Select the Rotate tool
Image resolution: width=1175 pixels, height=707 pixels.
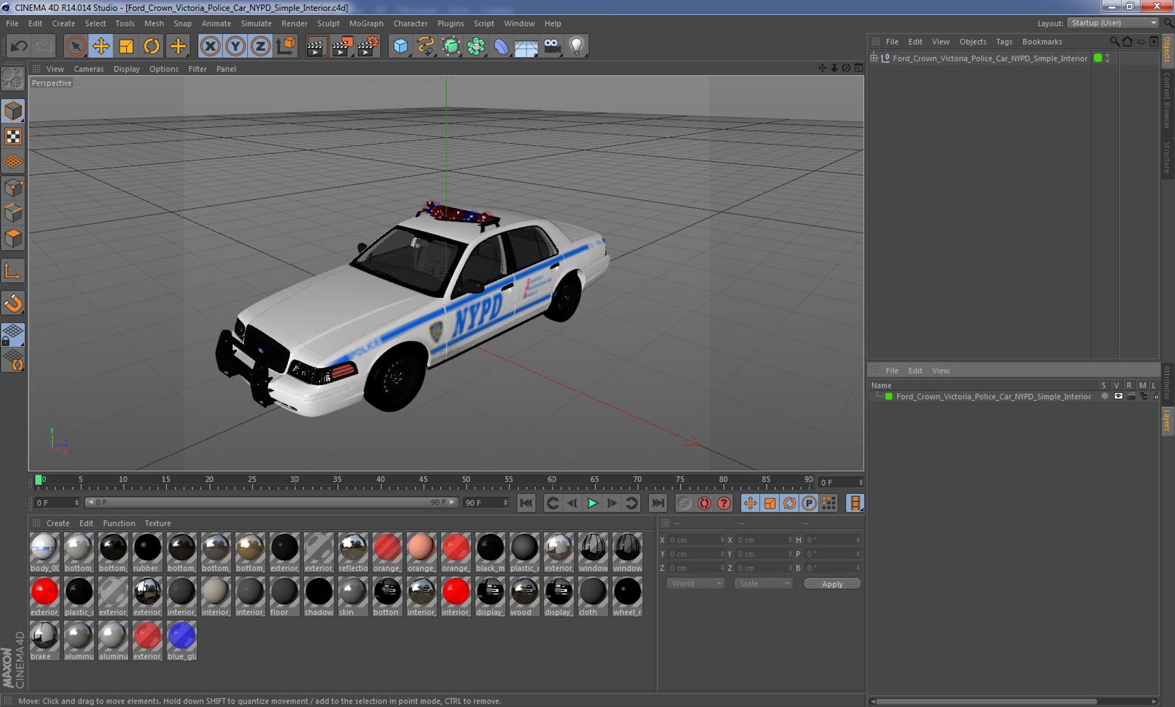pyautogui.click(x=152, y=46)
